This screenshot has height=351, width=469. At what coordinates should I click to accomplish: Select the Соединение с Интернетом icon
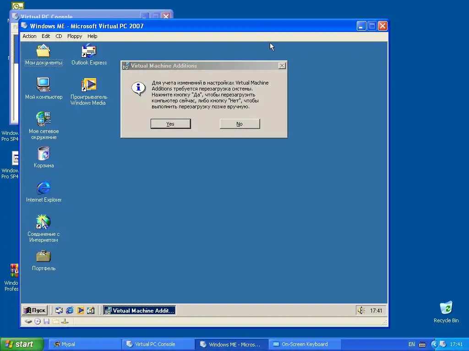click(x=44, y=229)
